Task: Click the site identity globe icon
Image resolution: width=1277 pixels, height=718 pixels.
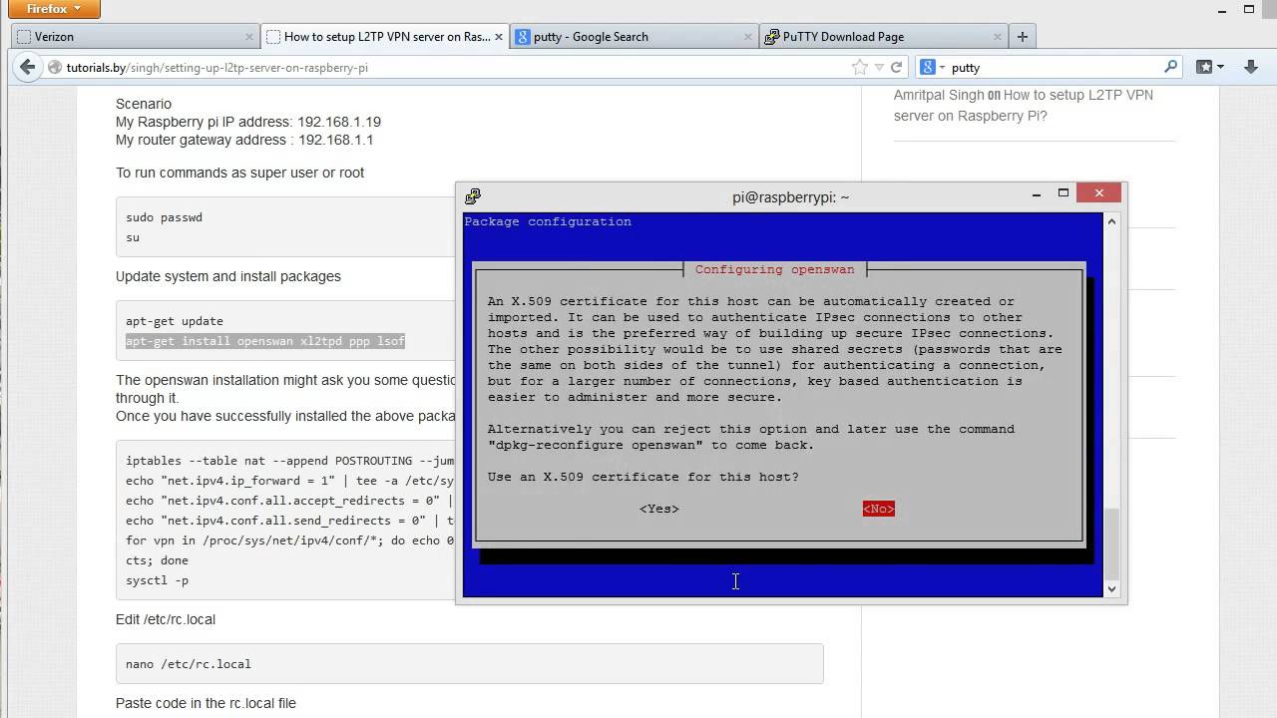Action: tap(55, 67)
